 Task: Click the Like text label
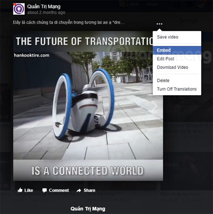(x=29, y=190)
